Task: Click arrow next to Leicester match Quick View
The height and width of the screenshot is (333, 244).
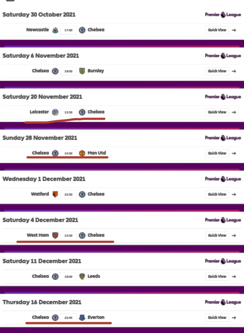Action: coord(234,112)
